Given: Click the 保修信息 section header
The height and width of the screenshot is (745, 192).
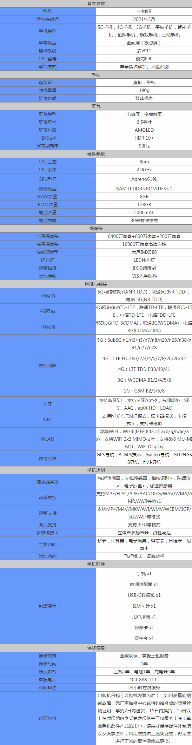Looking at the screenshot, I should (x=96, y=648).
